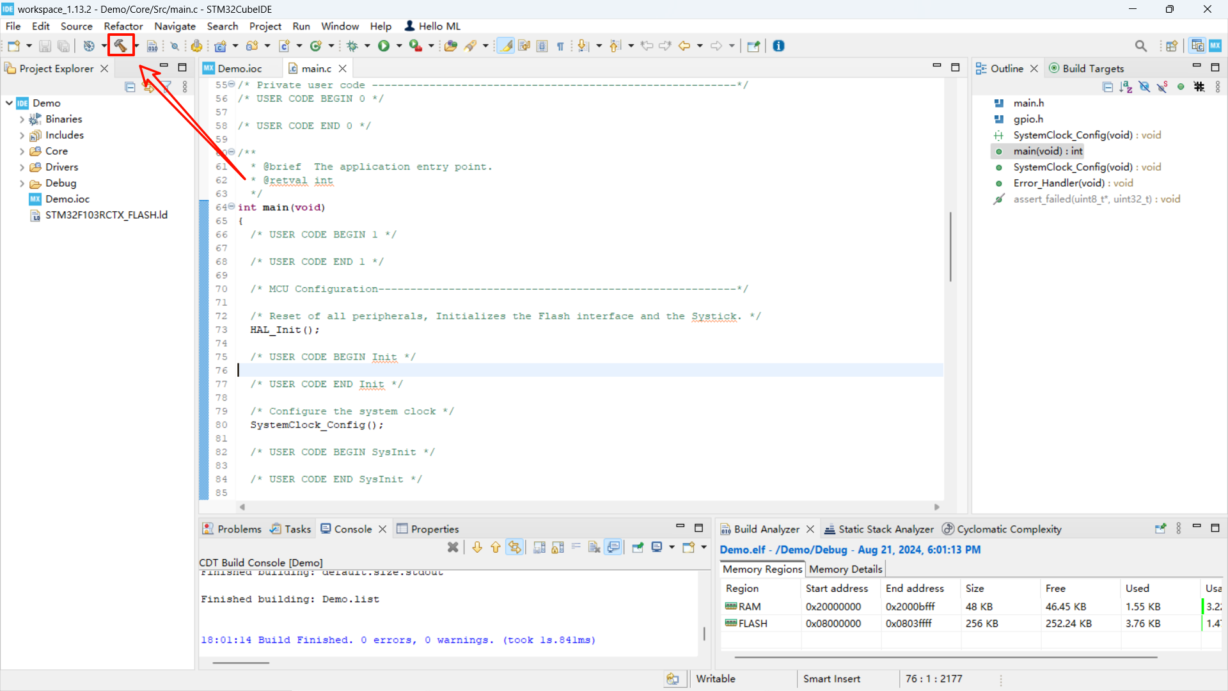1228x691 pixels.
Task: Select Error_Handler(void) in Outline
Action: click(x=1073, y=183)
